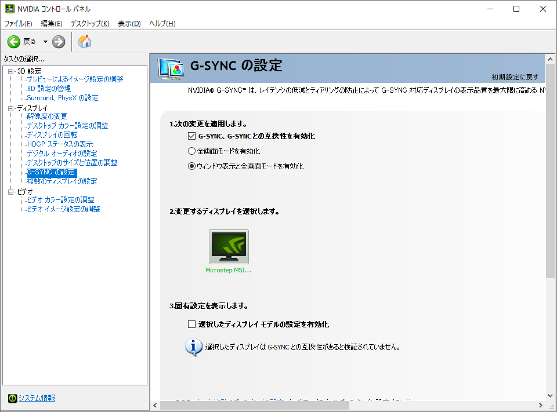Click the horizontal scrollbar left arrow
The height and width of the screenshot is (412, 557).
[x=155, y=405]
